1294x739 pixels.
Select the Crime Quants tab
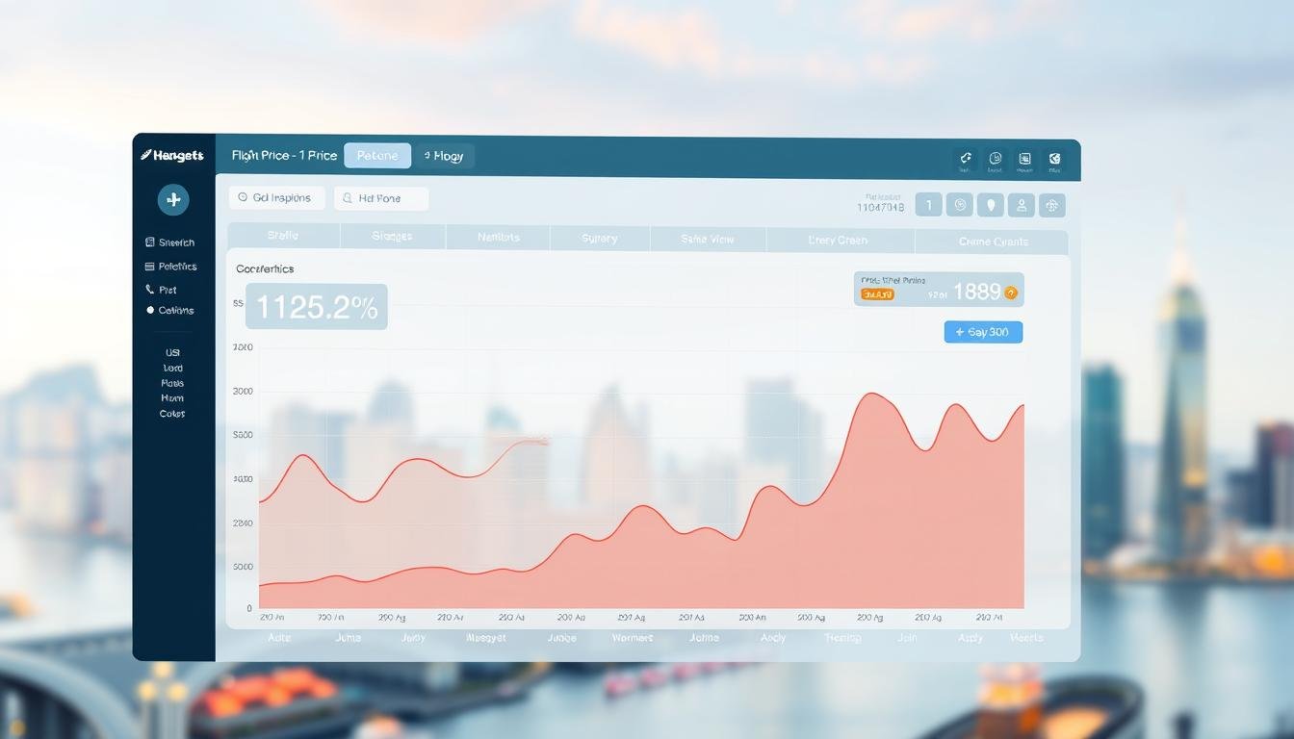[992, 241]
